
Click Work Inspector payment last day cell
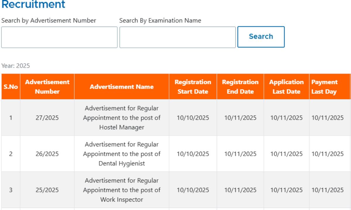click(327, 190)
